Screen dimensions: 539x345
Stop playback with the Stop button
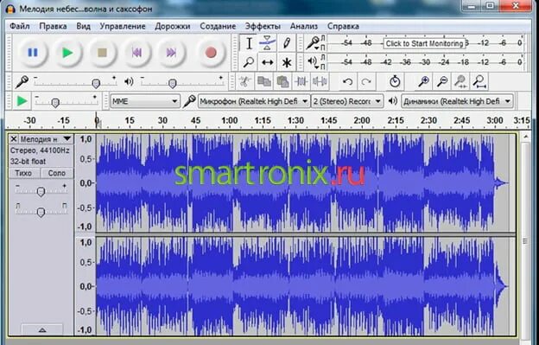point(102,53)
